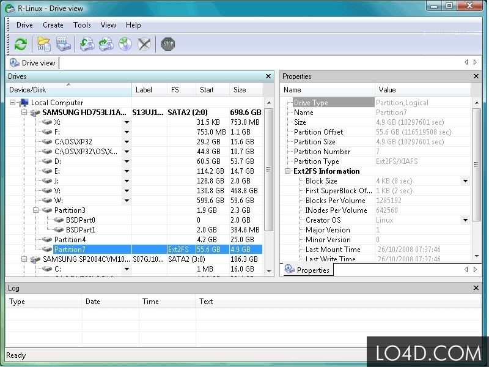The image size is (489, 367).
Task: Click the Scan drive toolbar icon
Action: pyautogui.click(x=64, y=44)
